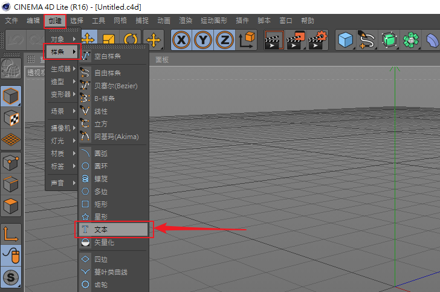Image resolution: width=440 pixels, height=292 pixels.
Task: Toggle Z axis lock
Action: pos(225,40)
